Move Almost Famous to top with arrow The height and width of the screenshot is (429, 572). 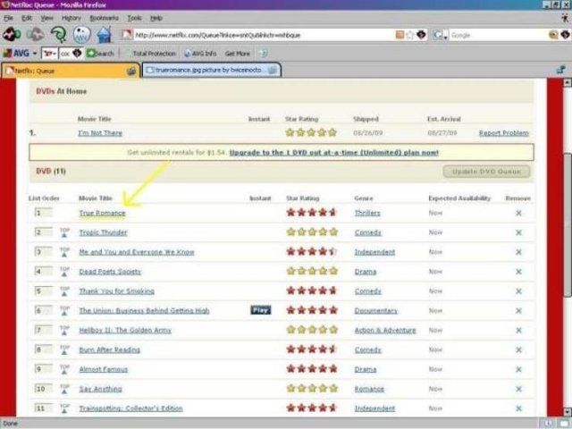pyautogui.click(x=64, y=369)
